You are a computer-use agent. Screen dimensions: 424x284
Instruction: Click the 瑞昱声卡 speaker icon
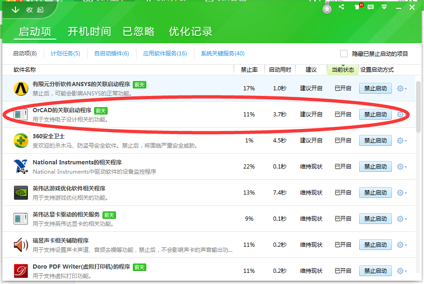tap(21, 245)
